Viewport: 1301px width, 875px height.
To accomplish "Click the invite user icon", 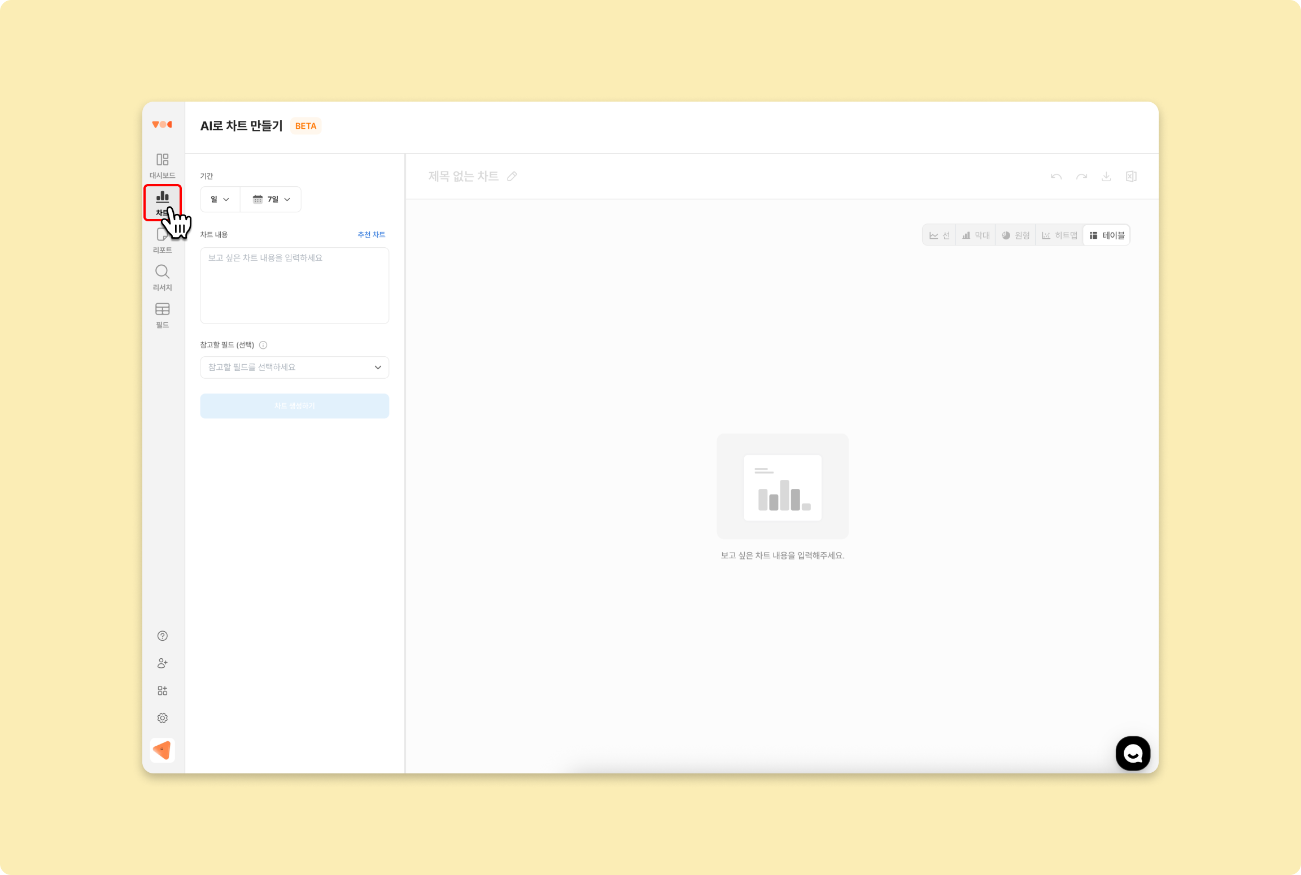I will coord(162,663).
